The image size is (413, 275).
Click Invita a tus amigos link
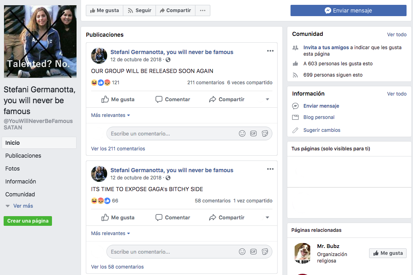tap(326, 48)
